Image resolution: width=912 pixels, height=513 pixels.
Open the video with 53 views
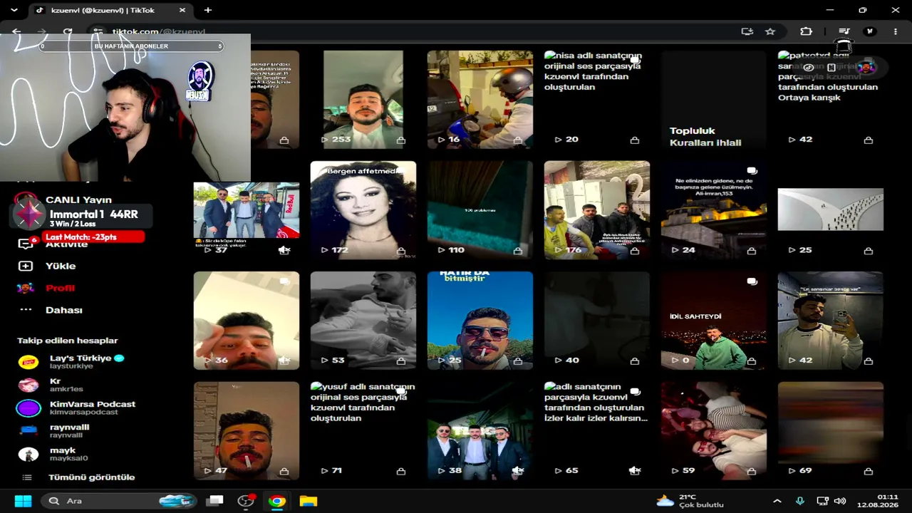[363, 321]
